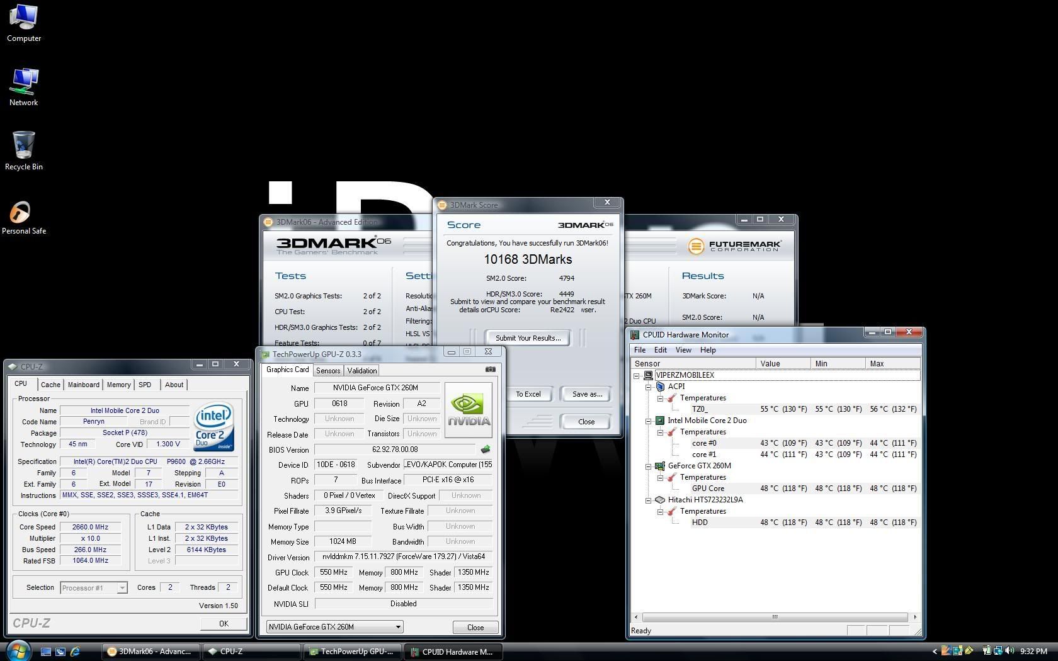
Task: Click Show Desktop in quick launch
Action: click(x=46, y=652)
